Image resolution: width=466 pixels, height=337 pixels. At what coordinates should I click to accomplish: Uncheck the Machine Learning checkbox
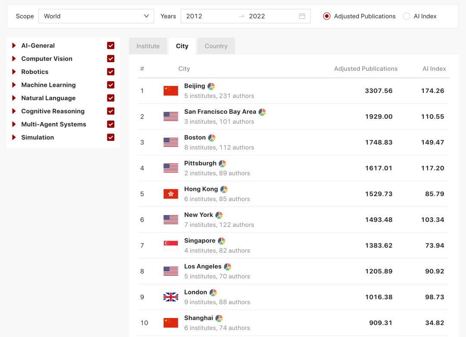click(x=110, y=85)
